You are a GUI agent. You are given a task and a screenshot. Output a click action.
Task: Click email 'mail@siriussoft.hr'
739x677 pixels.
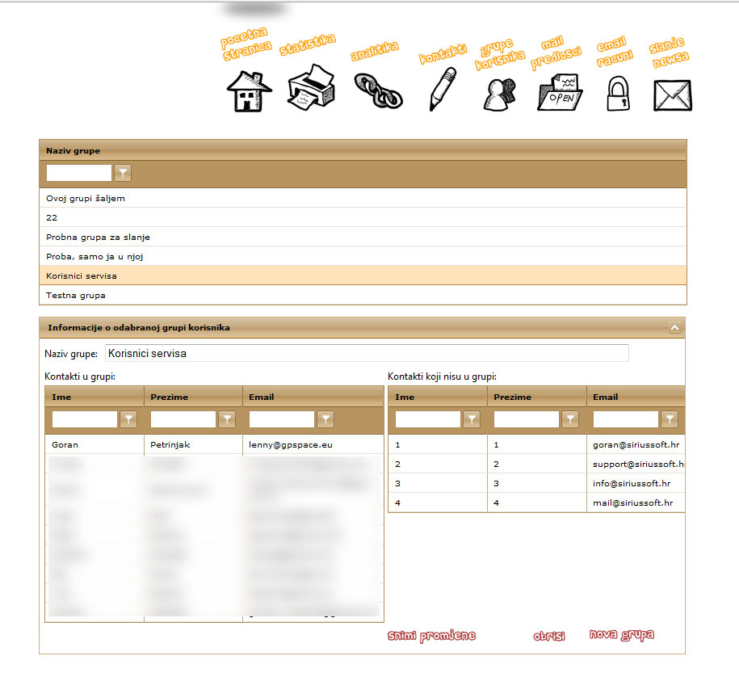(x=632, y=502)
